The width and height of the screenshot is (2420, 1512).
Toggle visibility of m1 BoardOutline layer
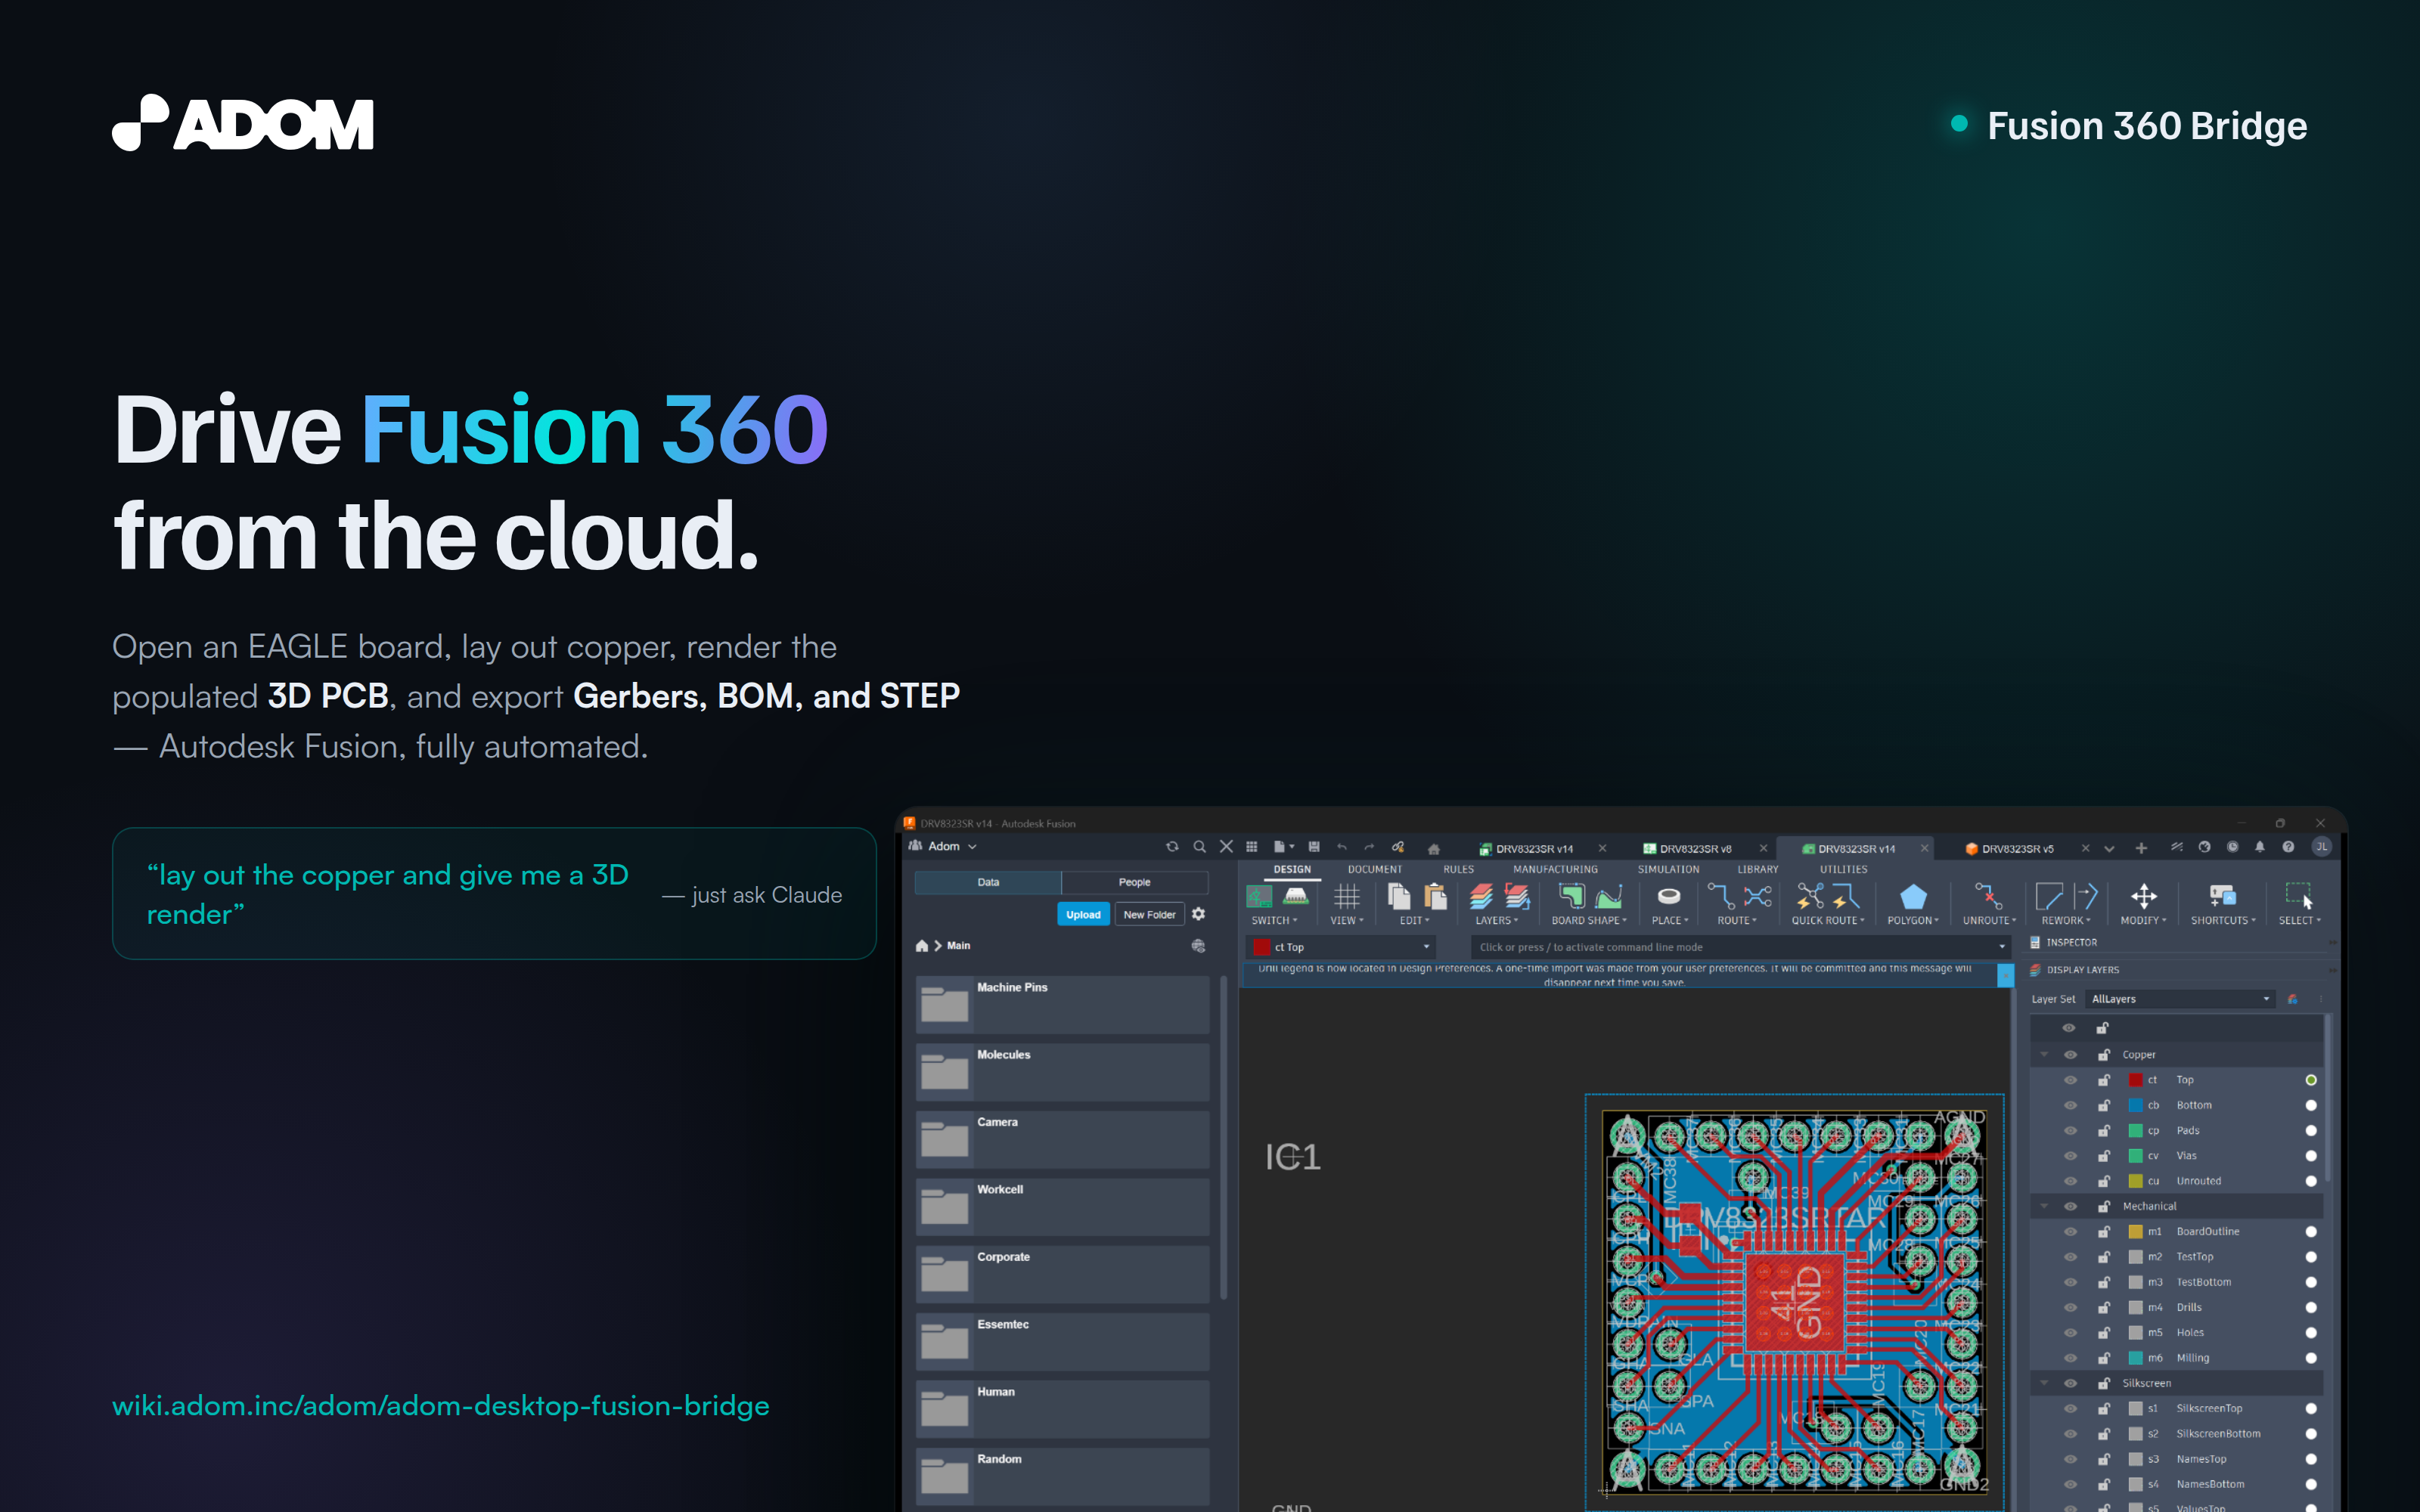tap(2070, 1232)
